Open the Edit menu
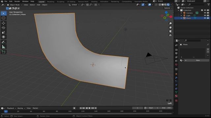This screenshot has width=211, height=118. [11, 1]
